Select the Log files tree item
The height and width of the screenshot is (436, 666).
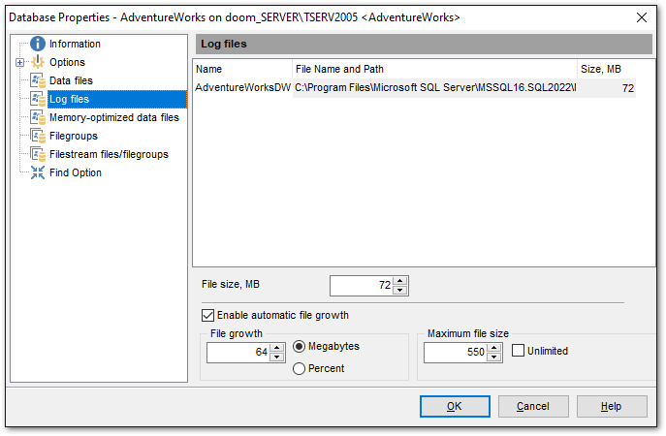[116, 99]
